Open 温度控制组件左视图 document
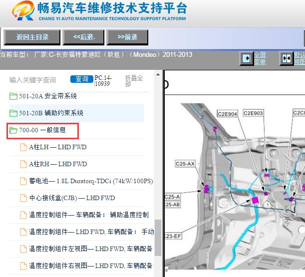This screenshot has height=277, width=305. click(x=91, y=249)
